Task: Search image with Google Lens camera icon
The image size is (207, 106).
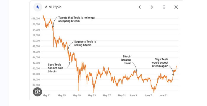Action: (38, 92)
